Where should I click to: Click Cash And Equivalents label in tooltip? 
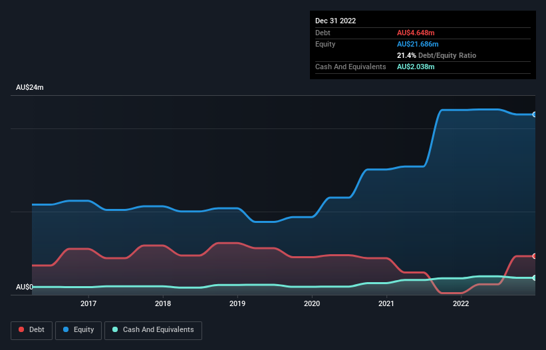(x=350, y=67)
